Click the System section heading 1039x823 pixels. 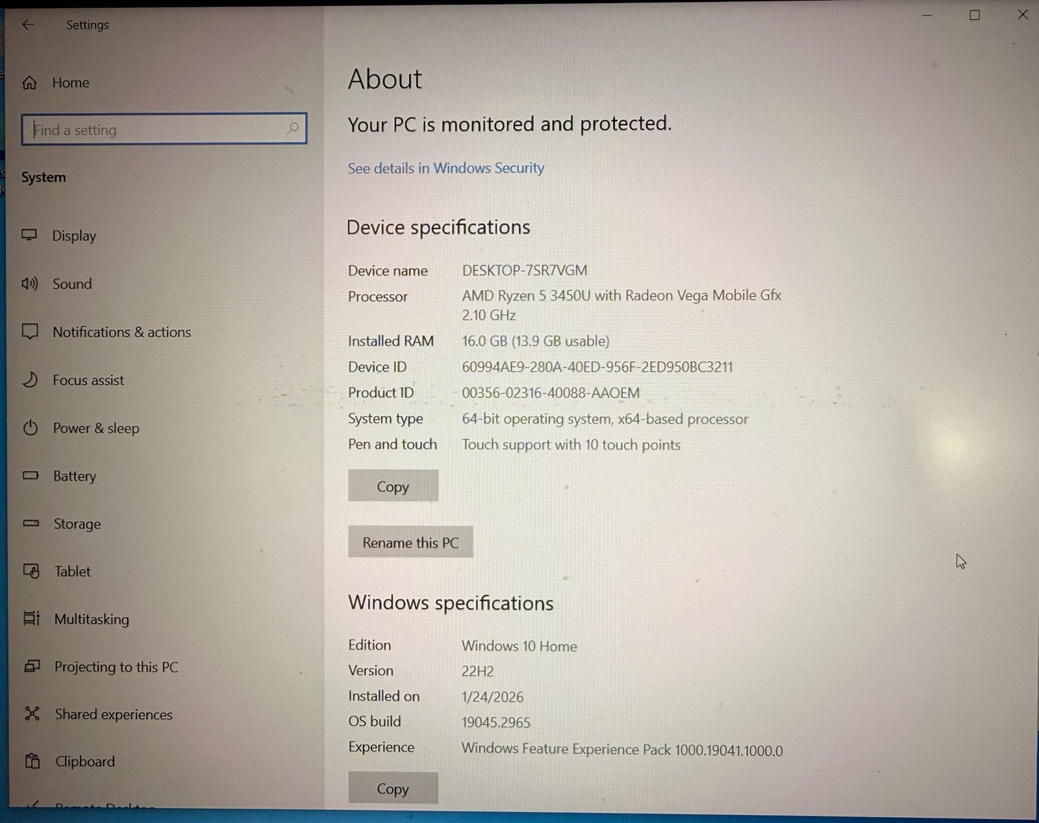tap(44, 177)
